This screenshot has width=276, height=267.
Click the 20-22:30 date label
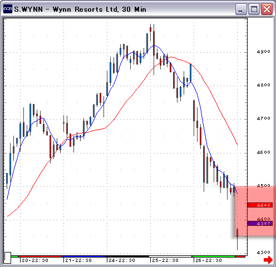click(35, 260)
